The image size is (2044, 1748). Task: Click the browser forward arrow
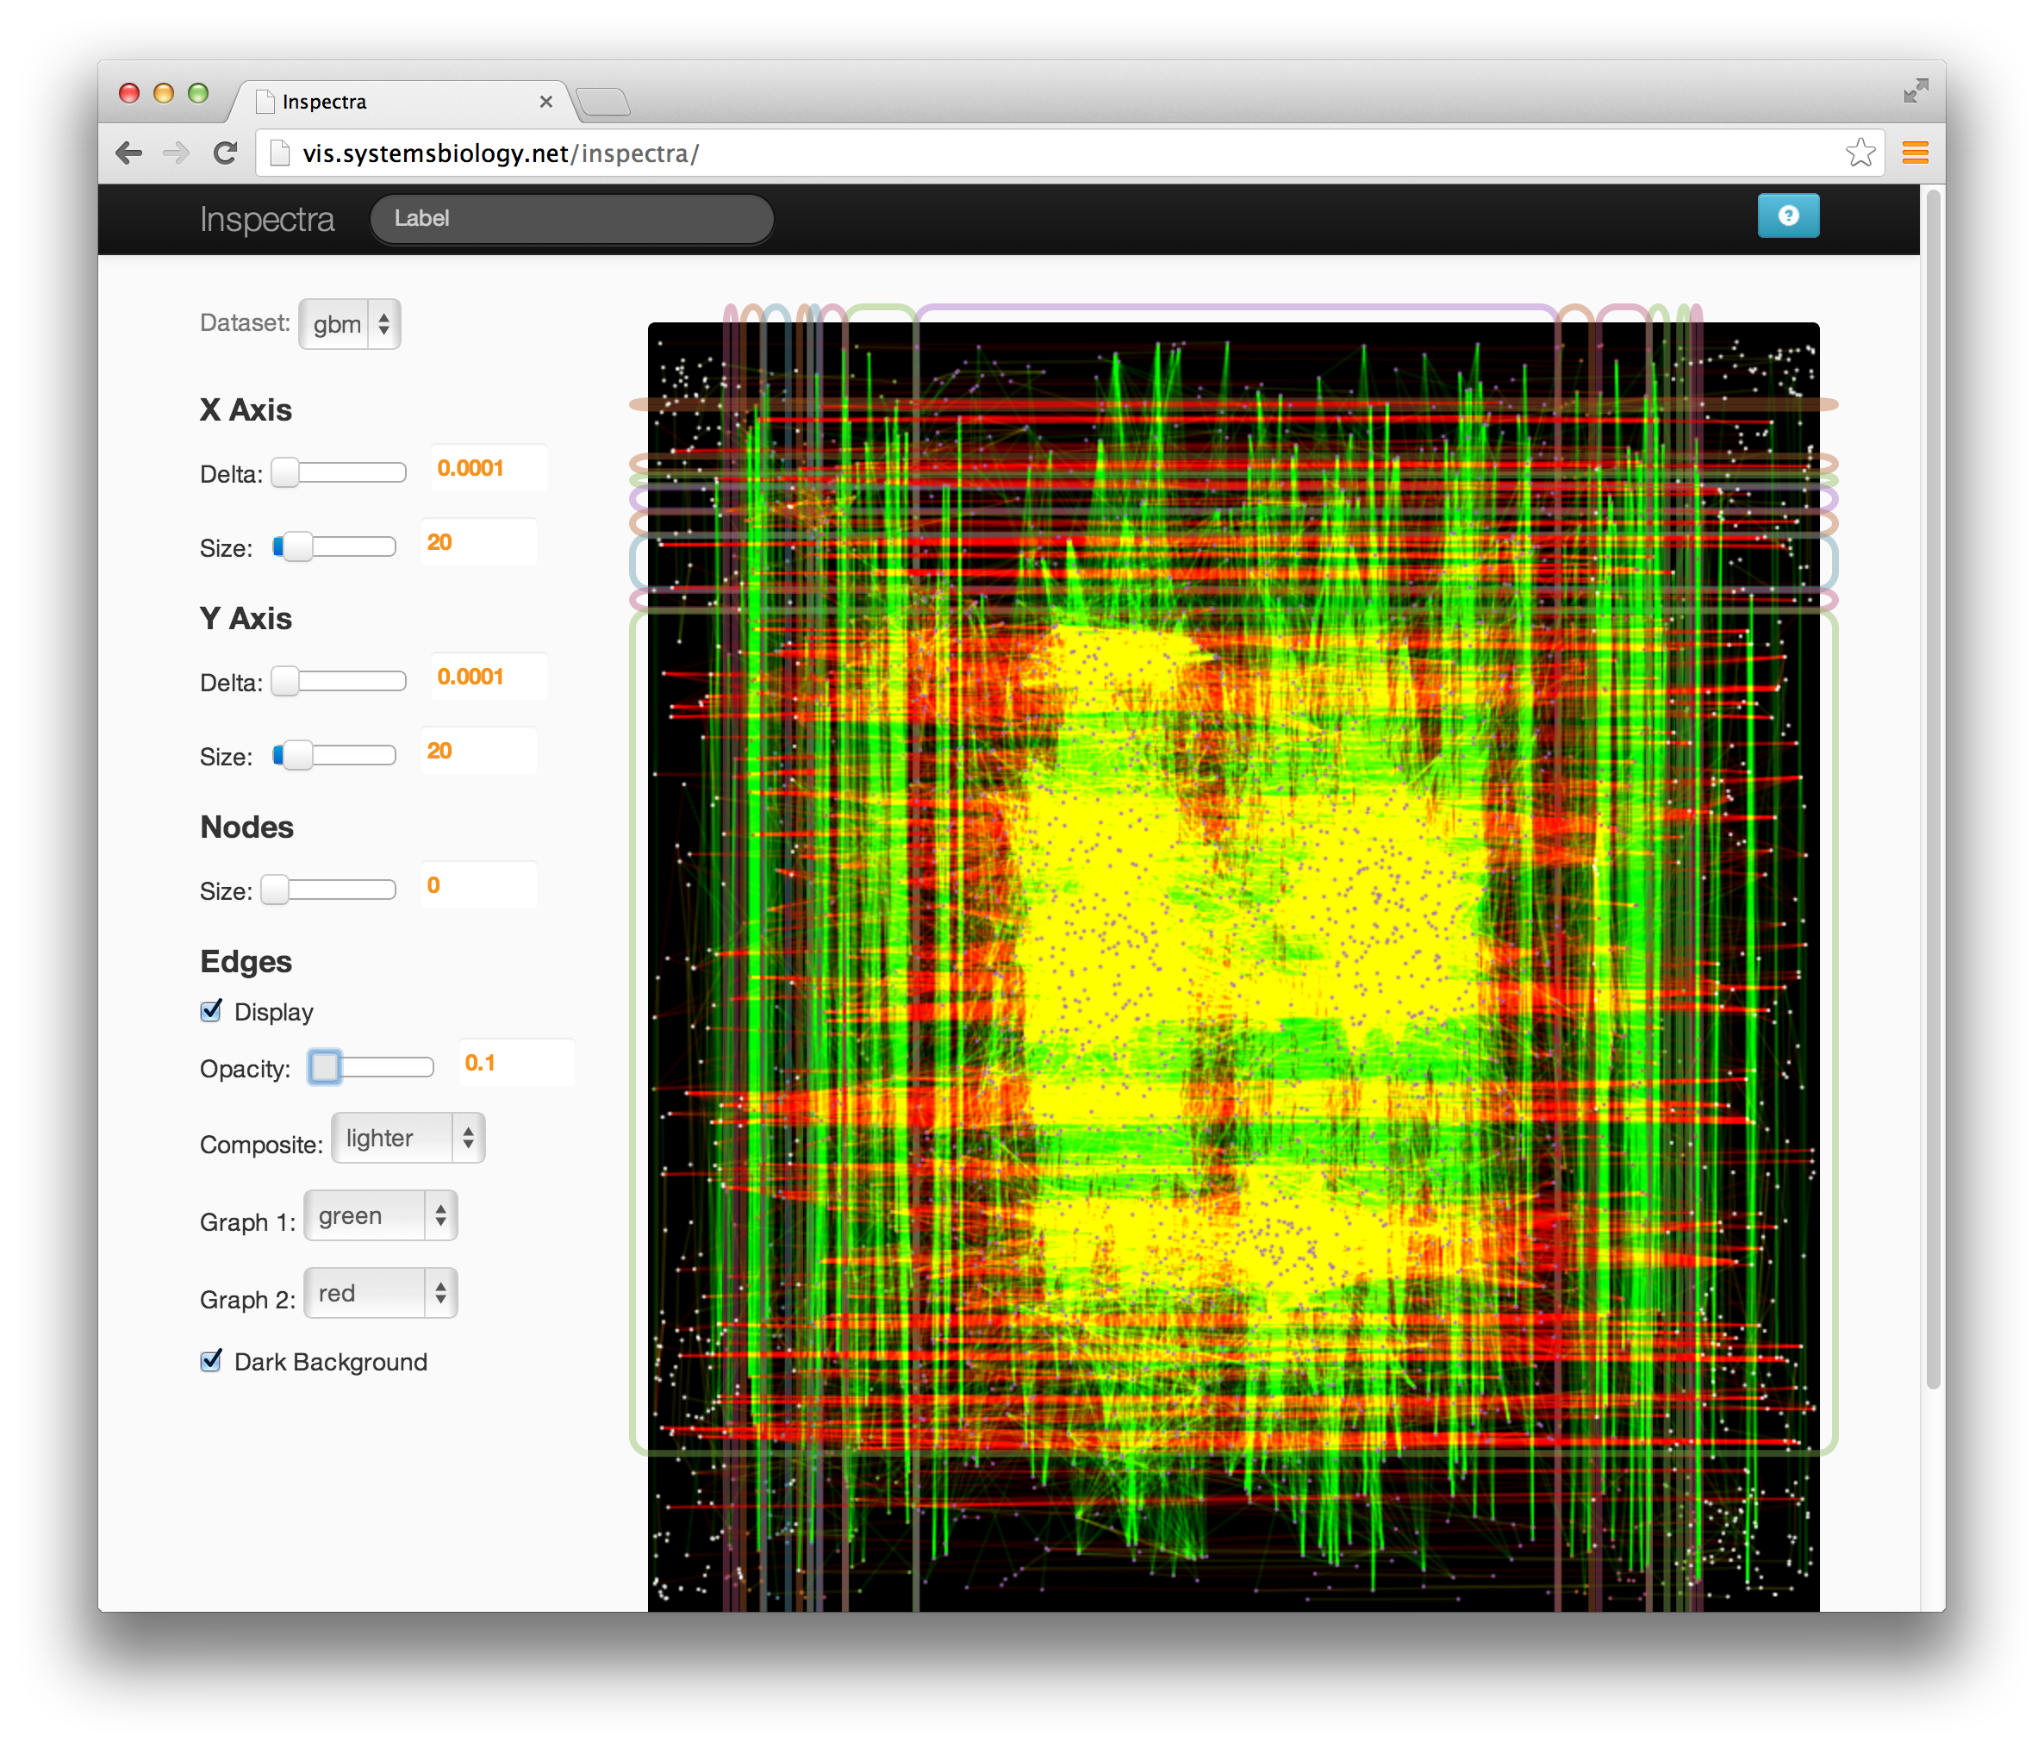(177, 153)
